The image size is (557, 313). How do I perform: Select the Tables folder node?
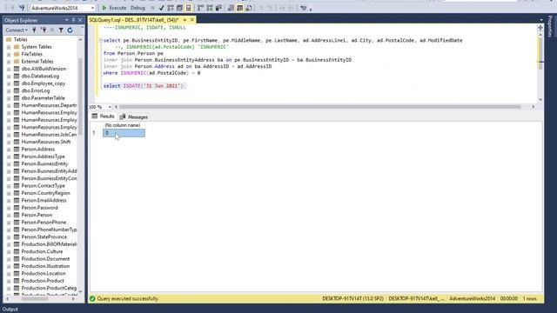[x=21, y=39]
